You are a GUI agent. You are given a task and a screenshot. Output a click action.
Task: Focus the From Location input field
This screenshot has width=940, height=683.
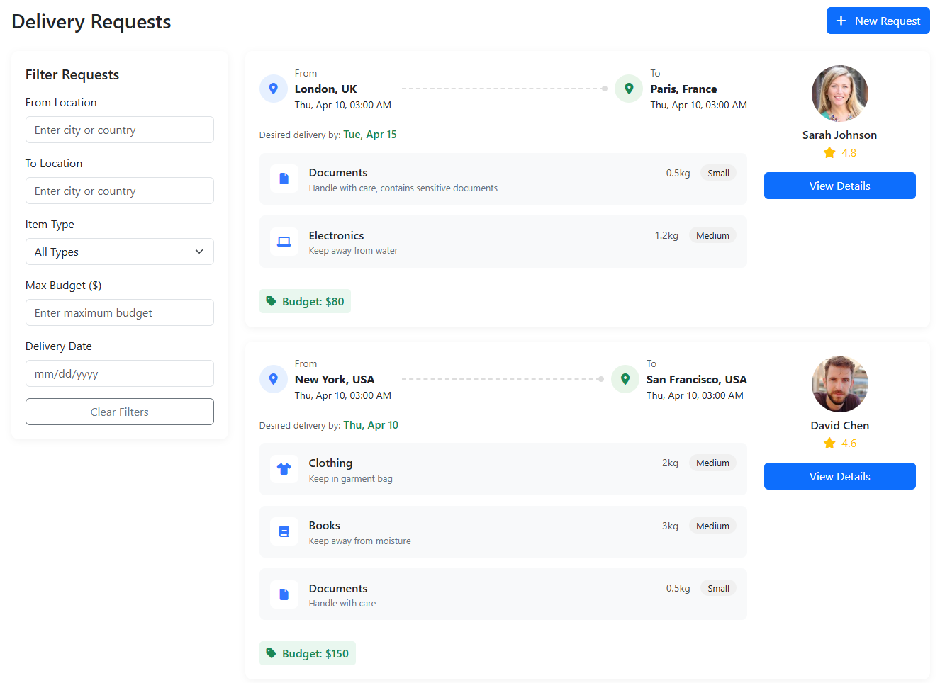(120, 130)
